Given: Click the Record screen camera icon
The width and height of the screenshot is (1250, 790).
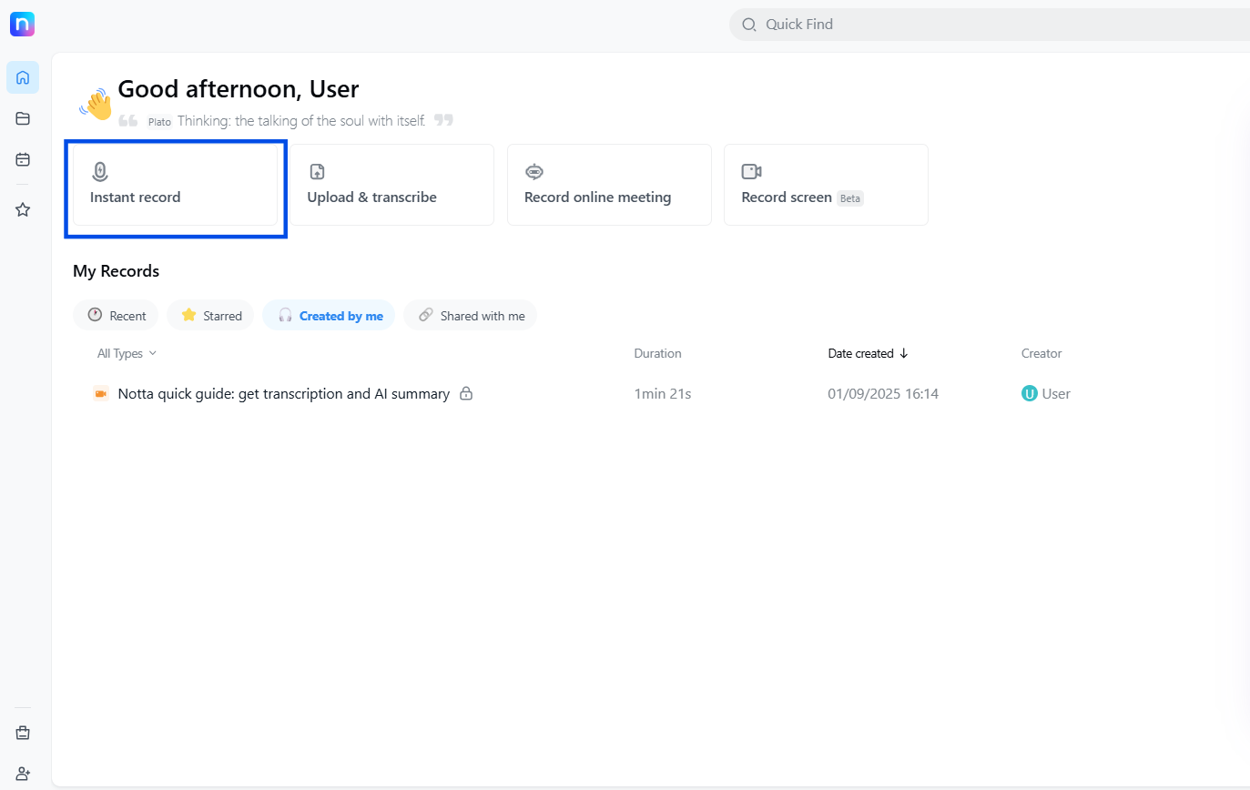Looking at the screenshot, I should [x=751, y=171].
